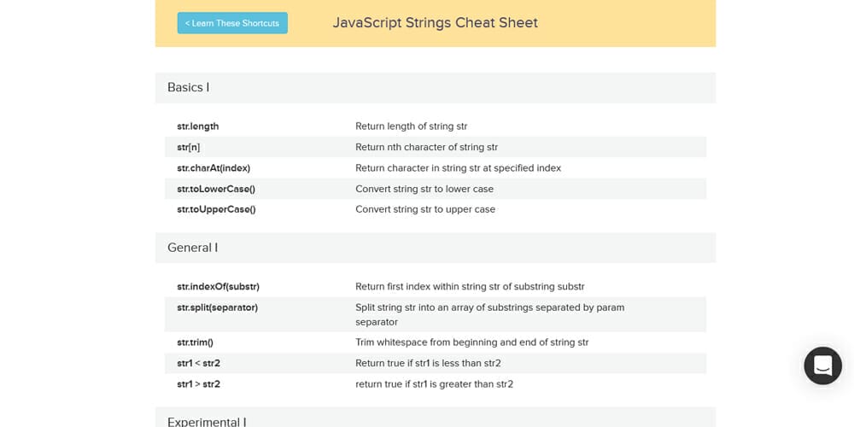Click 'Convert string str to upper case' description
Screen dimensions: 854x427
click(425, 210)
